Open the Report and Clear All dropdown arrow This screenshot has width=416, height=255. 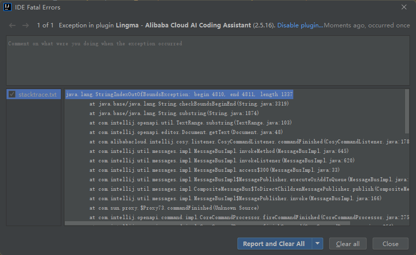click(318, 244)
